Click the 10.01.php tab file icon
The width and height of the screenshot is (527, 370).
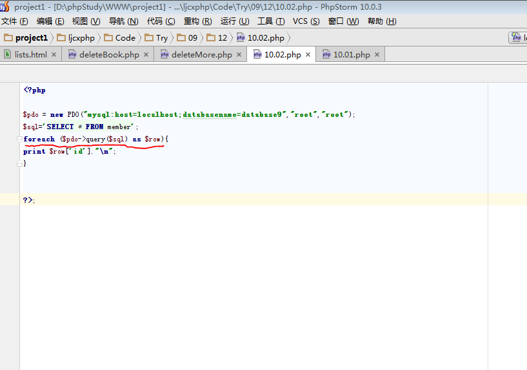point(326,54)
